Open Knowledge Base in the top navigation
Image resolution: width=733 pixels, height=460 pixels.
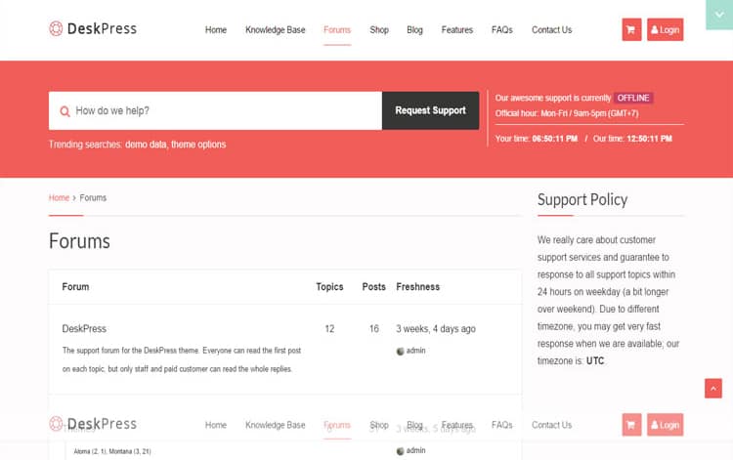click(x=275, y=30)
